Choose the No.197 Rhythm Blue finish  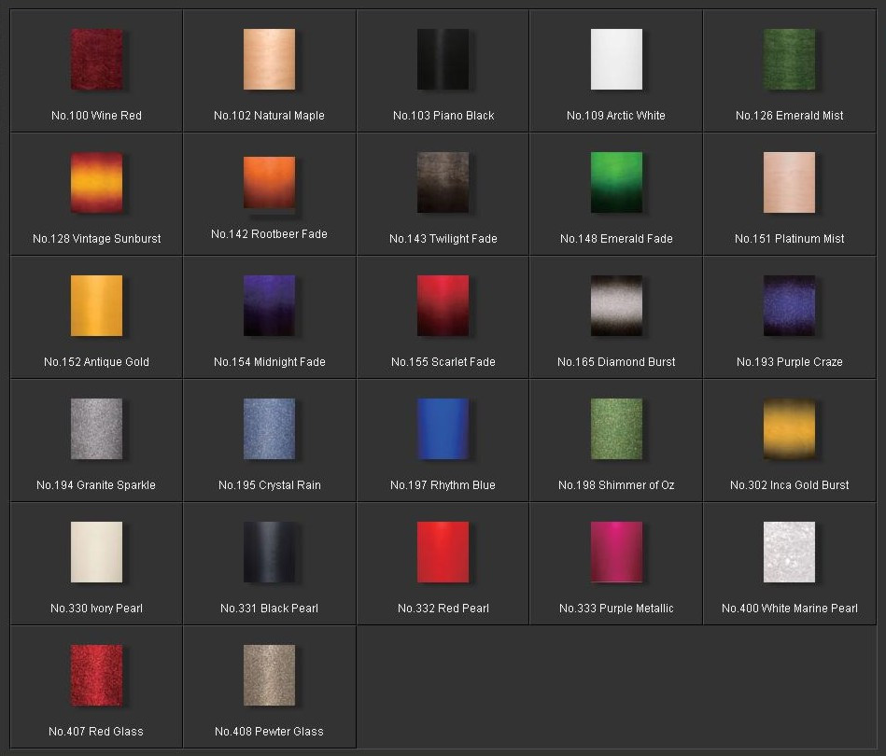(x=443, y=429)
